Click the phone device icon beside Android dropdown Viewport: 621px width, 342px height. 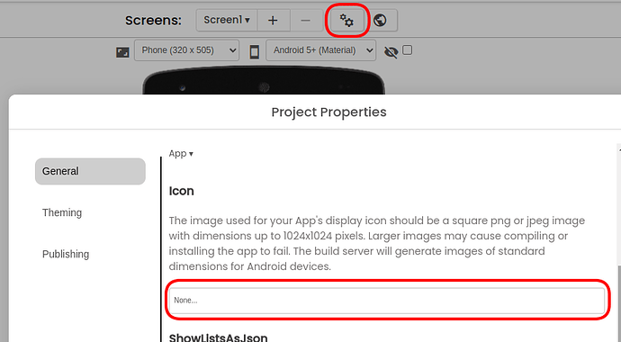point(255,51)
